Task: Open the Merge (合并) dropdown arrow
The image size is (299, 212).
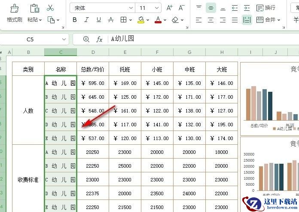Action: tap(279, 20)
